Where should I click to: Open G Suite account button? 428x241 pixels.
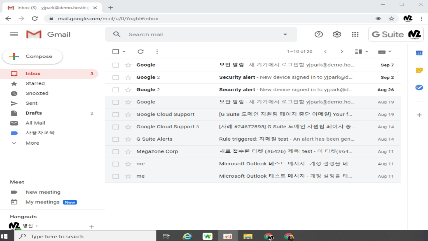(x=396, y=34)
